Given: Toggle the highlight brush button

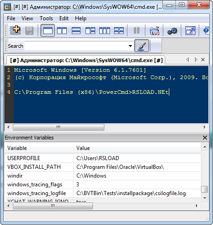Looking at the screenshot, I should click(142, 46).
